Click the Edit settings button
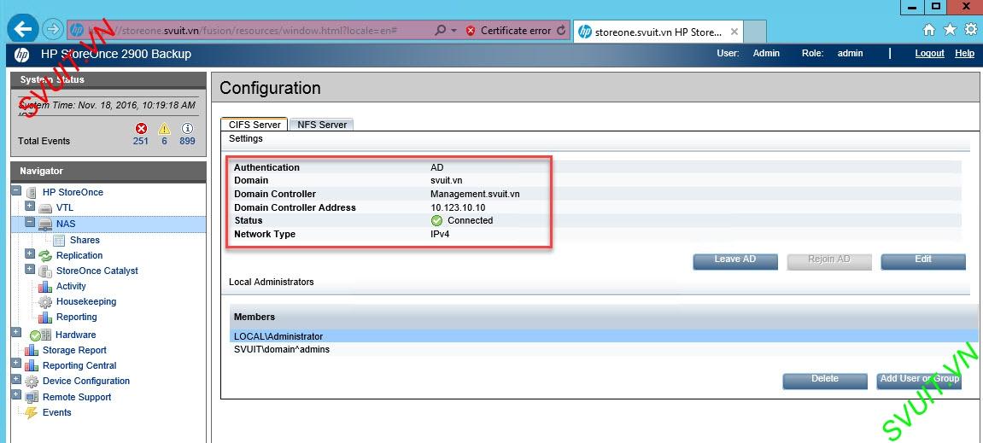This screenshot has height=443, width=983. tap(923, 261)
